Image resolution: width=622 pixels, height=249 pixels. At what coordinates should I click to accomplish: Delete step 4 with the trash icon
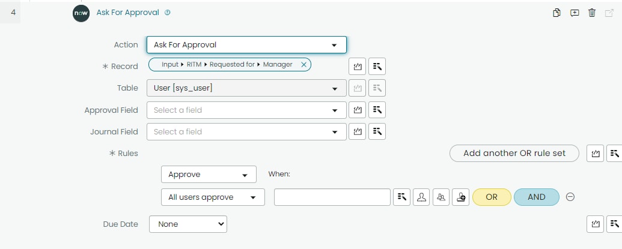pyautogui.click(x=592, y=13)
